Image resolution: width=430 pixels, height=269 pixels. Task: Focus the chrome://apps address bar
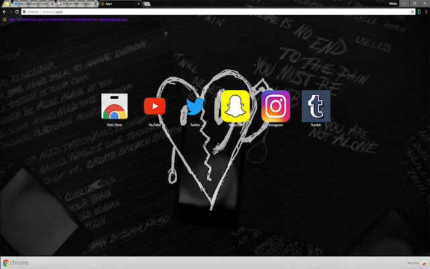(x=218, y=12)
